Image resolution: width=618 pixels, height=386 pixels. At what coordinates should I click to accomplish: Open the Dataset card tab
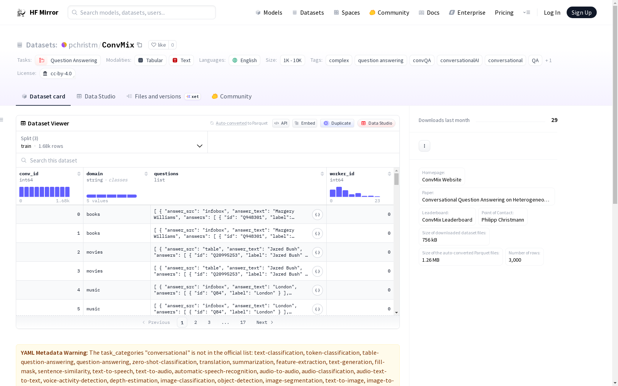click(x=43, y=96)
